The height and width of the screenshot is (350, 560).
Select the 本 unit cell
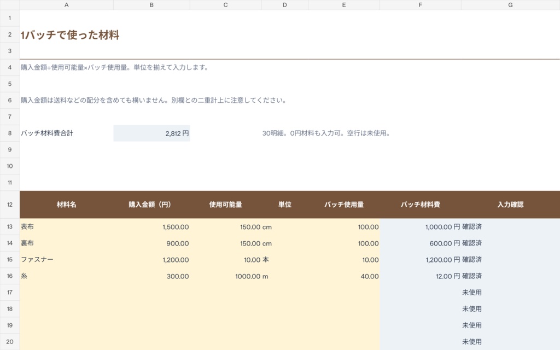pyautogui.click(x=284, y=260)
